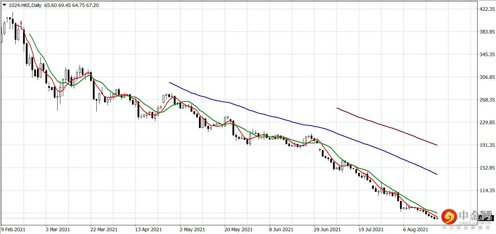Click the 191.35 price axis label
The width and height of the screenshot is (496, 234).
pos(488,145)
